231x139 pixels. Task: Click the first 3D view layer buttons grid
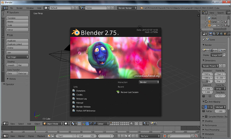coord(114,124)
